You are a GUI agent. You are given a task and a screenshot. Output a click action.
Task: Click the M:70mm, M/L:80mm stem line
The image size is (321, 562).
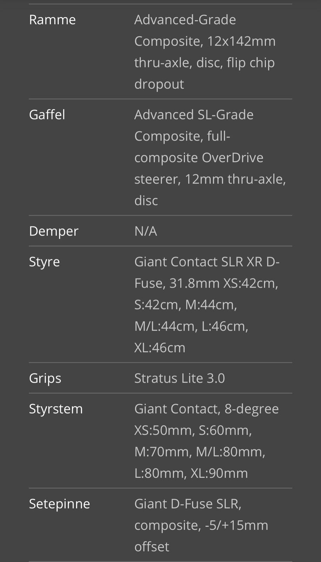click(x=200, y=452)
